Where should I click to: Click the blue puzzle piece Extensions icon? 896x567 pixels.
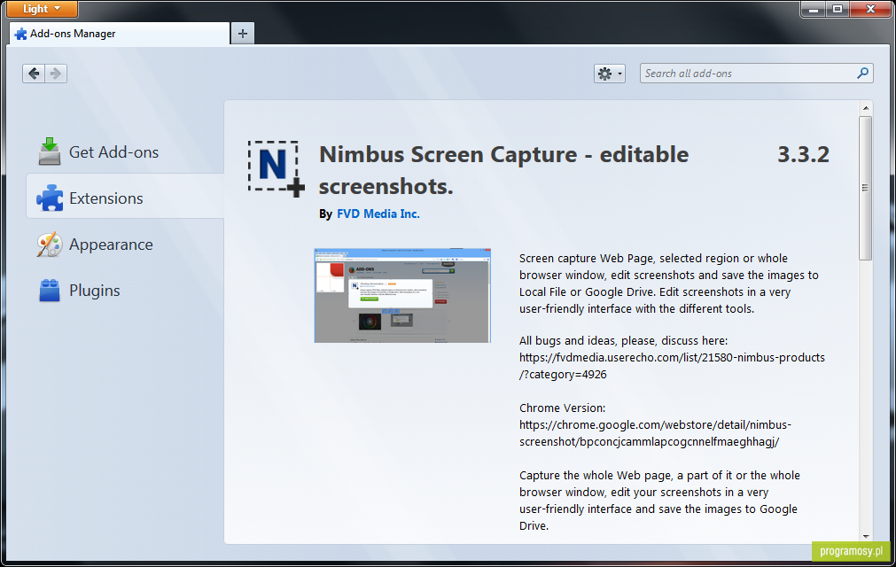pos(50,198)
